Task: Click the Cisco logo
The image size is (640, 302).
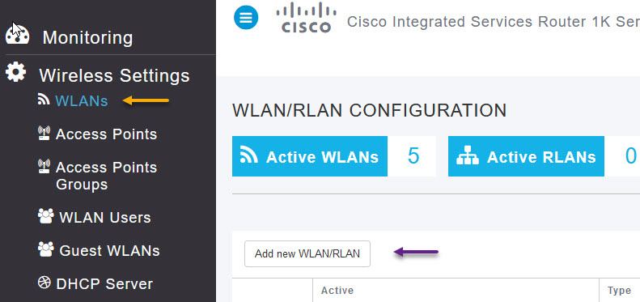Action: 306,18
